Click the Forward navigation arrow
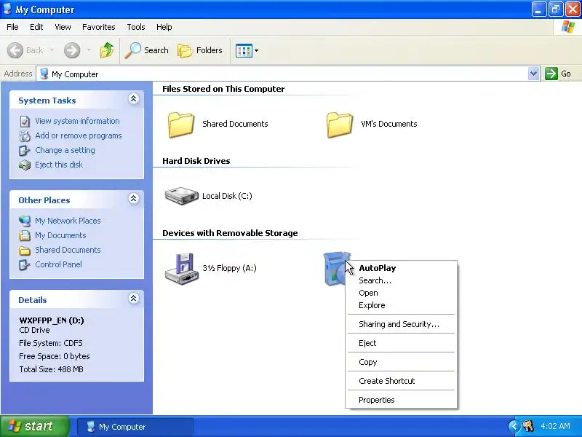This screenshot has width=582, height=437. pyautogui.click(x=71, y=50)
